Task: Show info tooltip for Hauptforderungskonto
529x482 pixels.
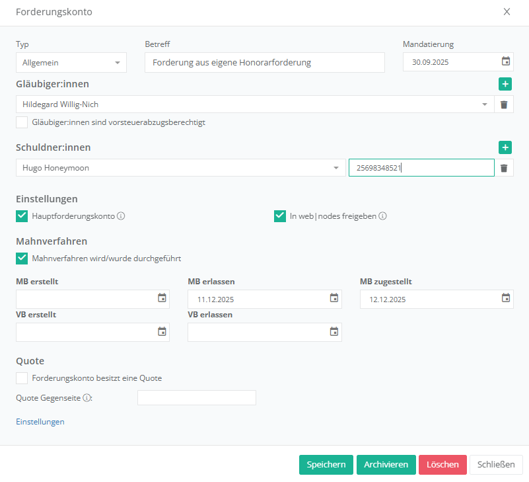Action: (x=122, y=216)
